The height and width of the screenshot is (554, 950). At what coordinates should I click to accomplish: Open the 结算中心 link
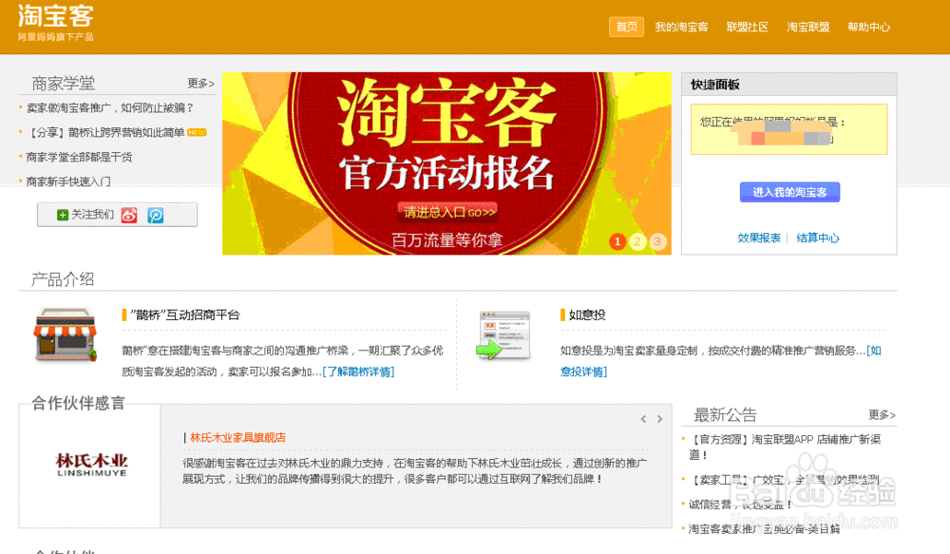coord(818,239)
